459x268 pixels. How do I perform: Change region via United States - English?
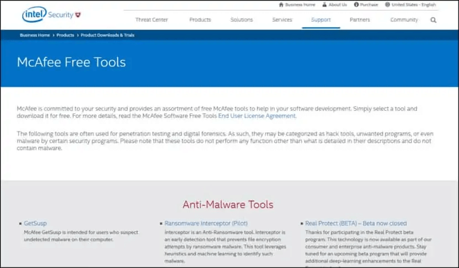(x=414, y=4)
